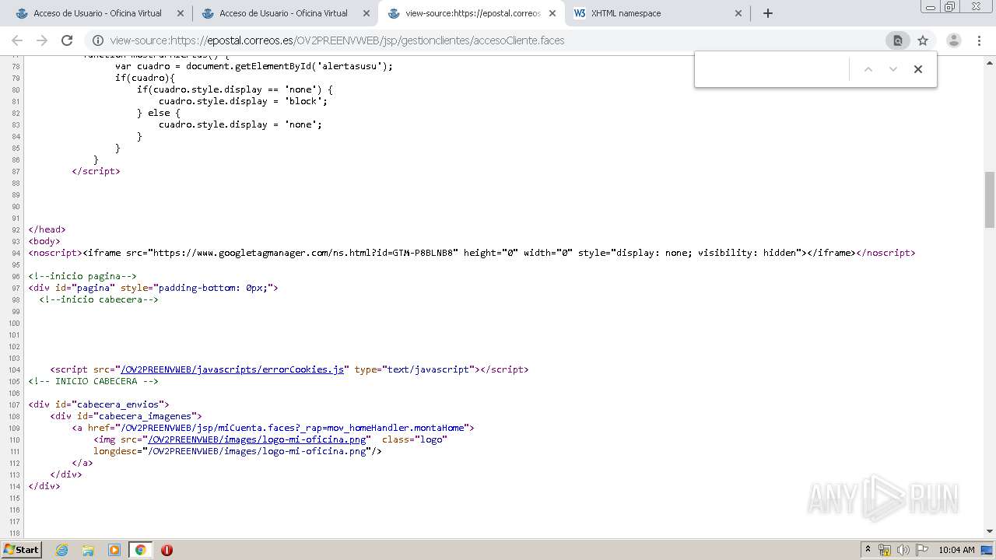
Task: Click the <!--inicio pagina--> comment
Action: (x=82, y=276)
